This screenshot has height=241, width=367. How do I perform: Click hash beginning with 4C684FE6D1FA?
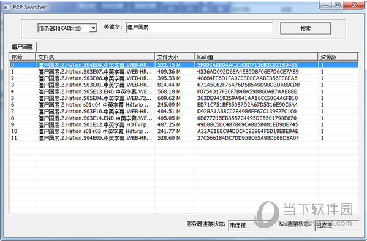247,78
